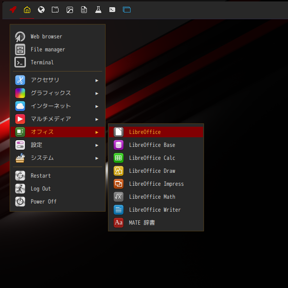Launch the globe web icon in panel

point(41,10)
